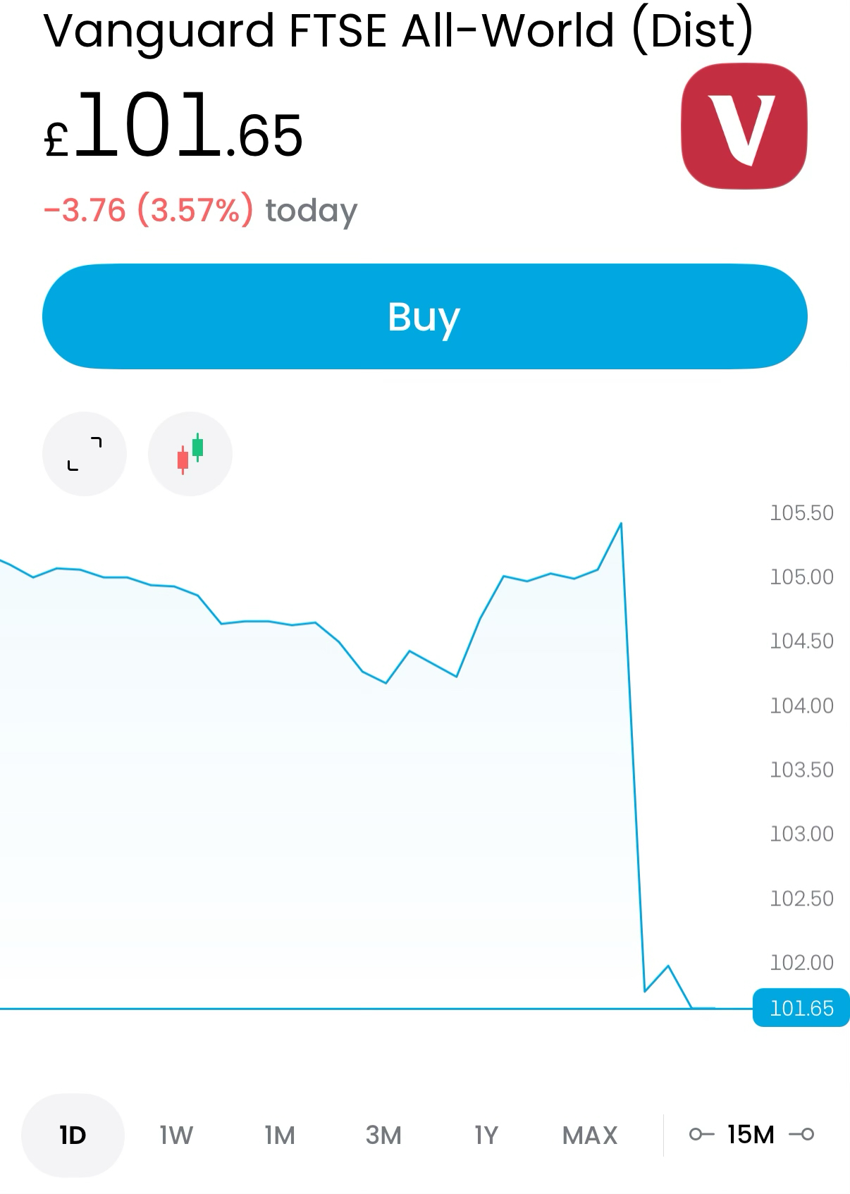Show the 1Y price history
The width and height of the screenshot is (850, 1194).
point(486,1135)
